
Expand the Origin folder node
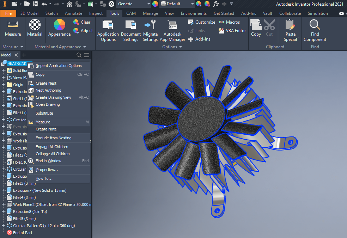(3, 85)
